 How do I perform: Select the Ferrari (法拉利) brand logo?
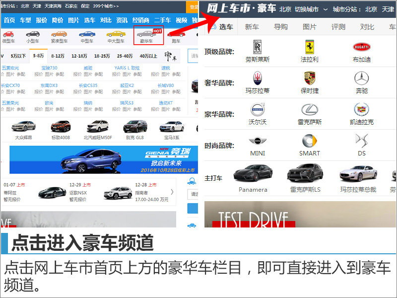[x=309, y=47]
